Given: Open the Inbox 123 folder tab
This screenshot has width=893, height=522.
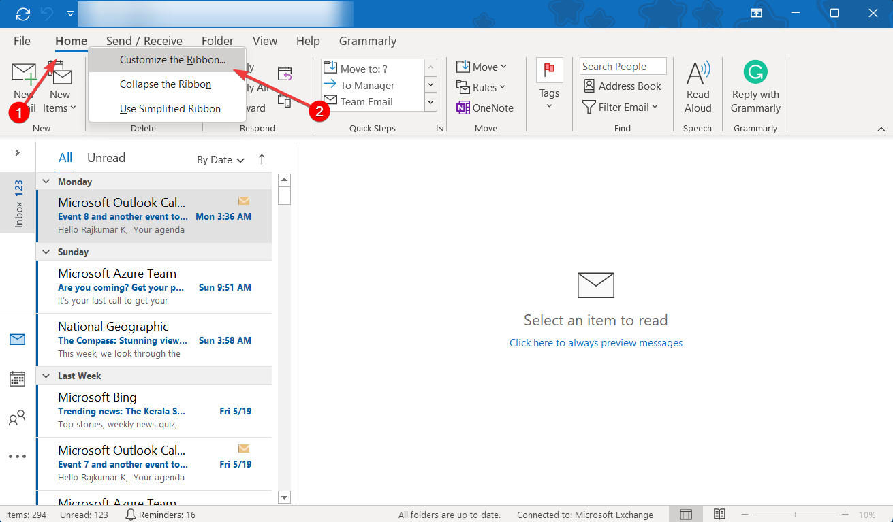Looking at the screenshot, I should [x=18, y=203].
